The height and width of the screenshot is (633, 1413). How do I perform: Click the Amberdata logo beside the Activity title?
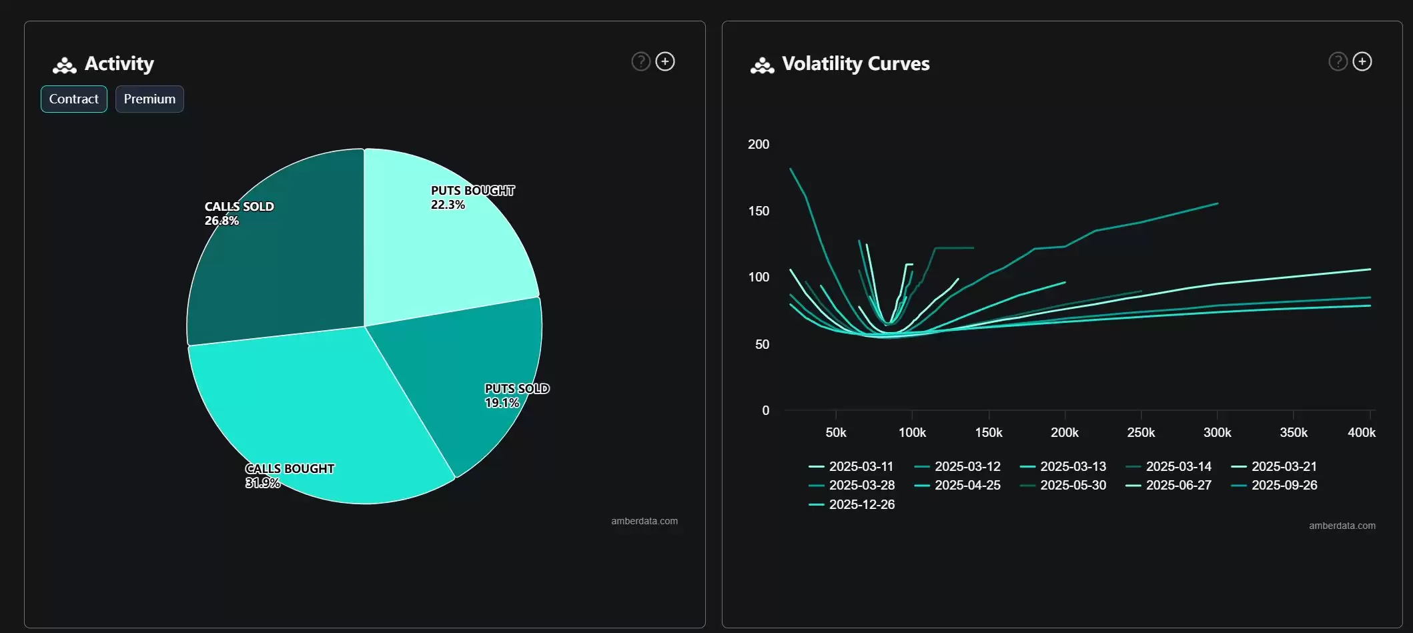pos(65,65)
